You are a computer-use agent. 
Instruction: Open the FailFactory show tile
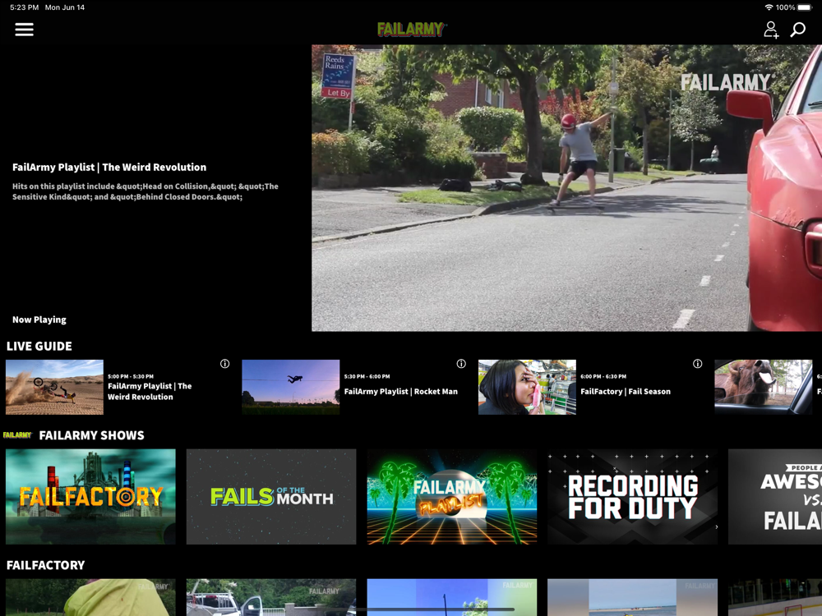coord(90,497)
